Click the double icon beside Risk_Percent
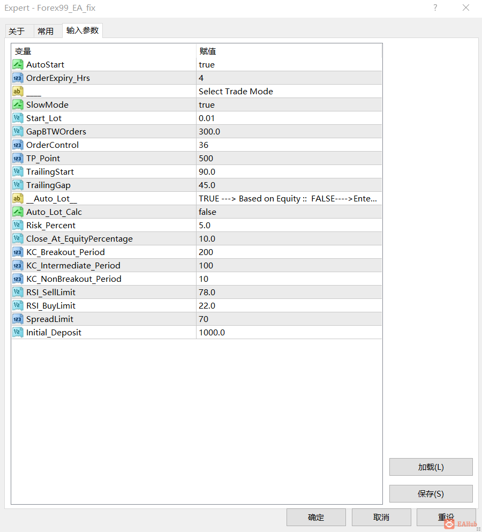The image size is (482, 532). [18, 226]
